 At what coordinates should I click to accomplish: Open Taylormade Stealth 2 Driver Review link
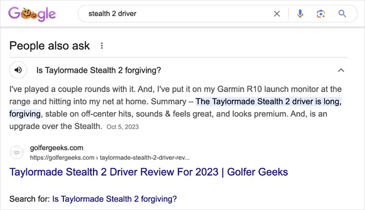tap(149, 172)
